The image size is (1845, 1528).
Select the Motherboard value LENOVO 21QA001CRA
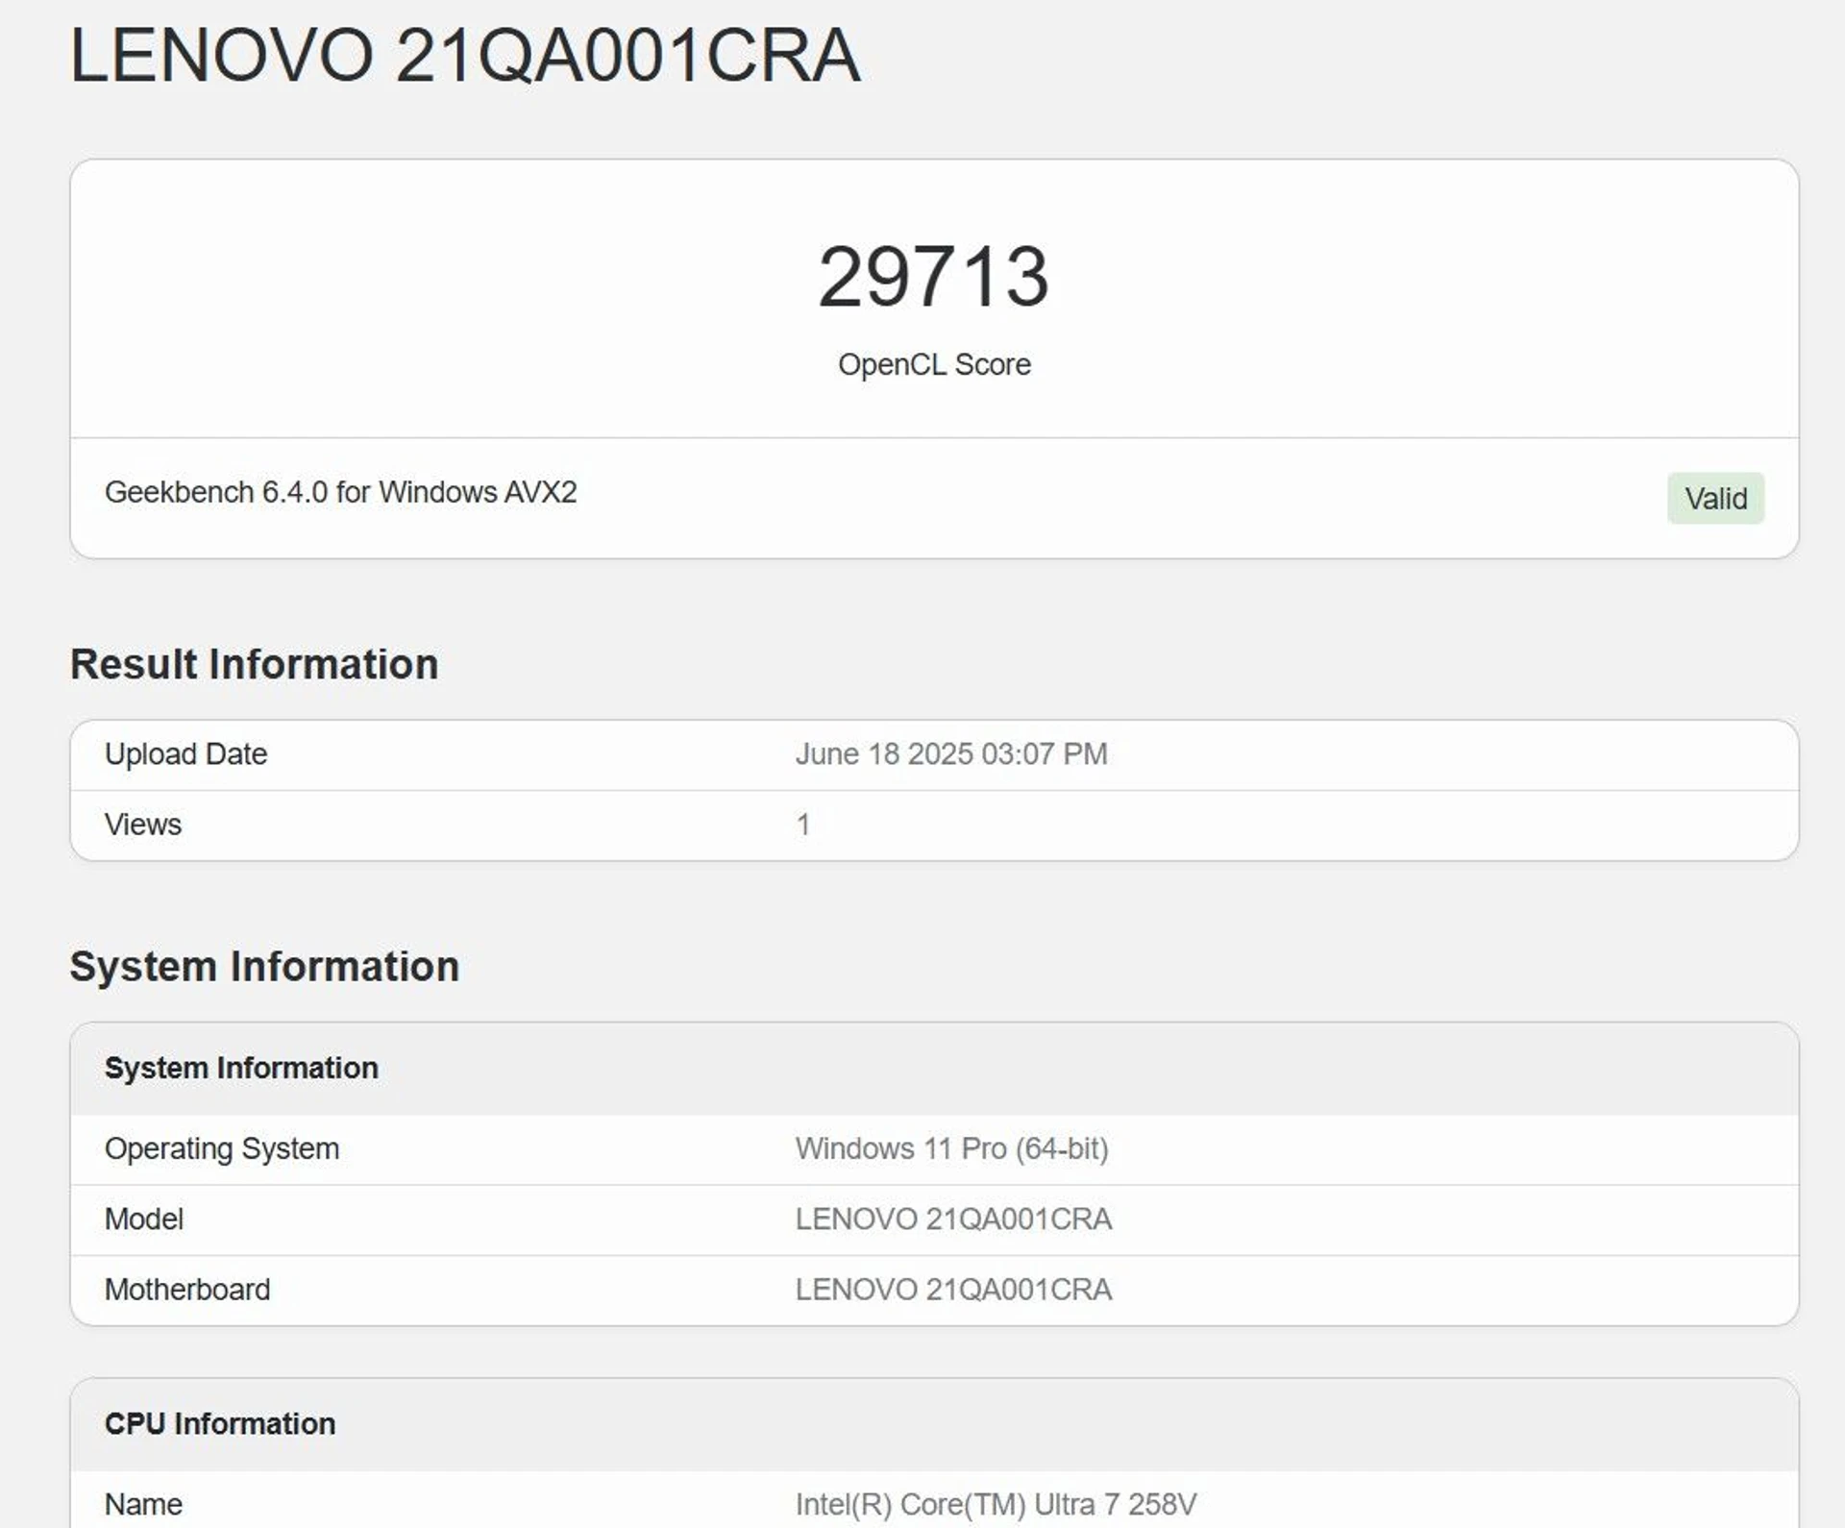953,1290
